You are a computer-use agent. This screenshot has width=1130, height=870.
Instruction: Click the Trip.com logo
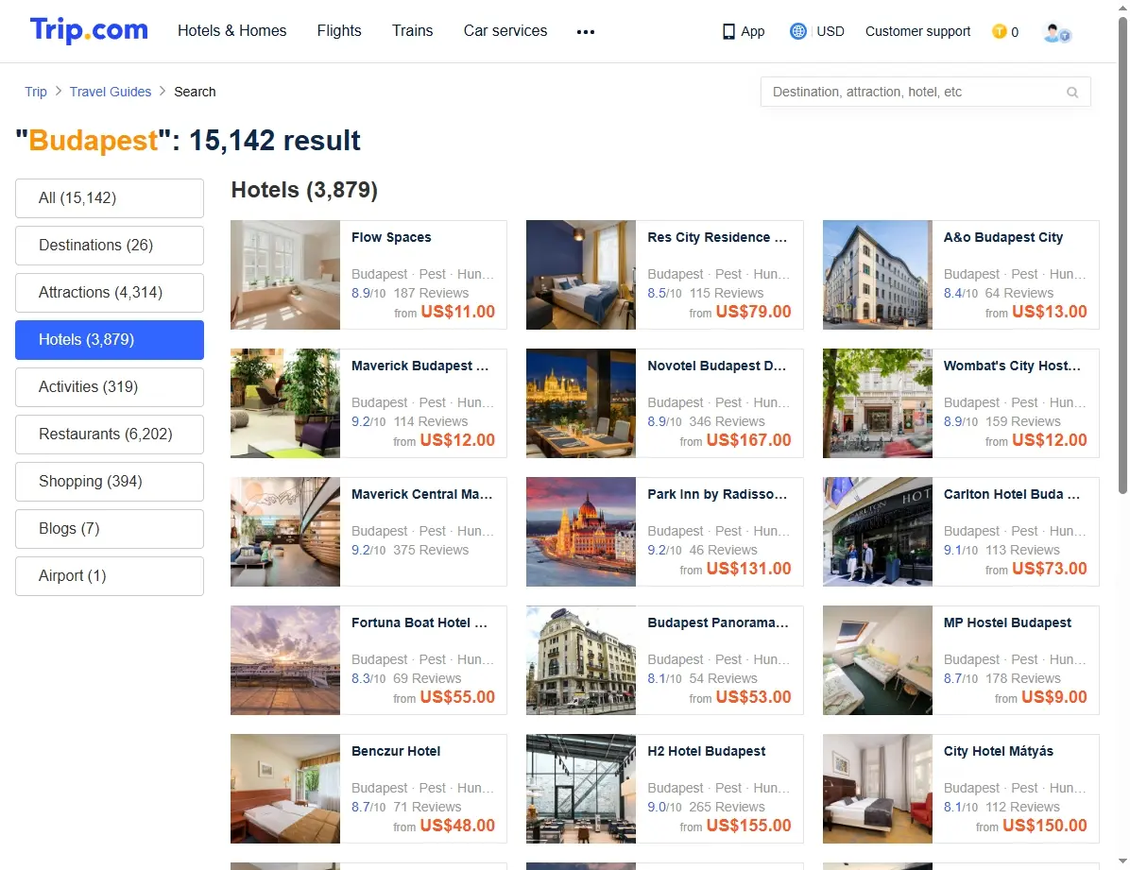pyautogui.click(x=89, y=30)
